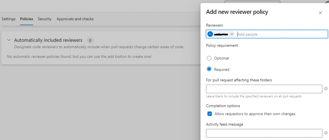
Task: Open the Approvals and checks tab
Action: [75, 19]
